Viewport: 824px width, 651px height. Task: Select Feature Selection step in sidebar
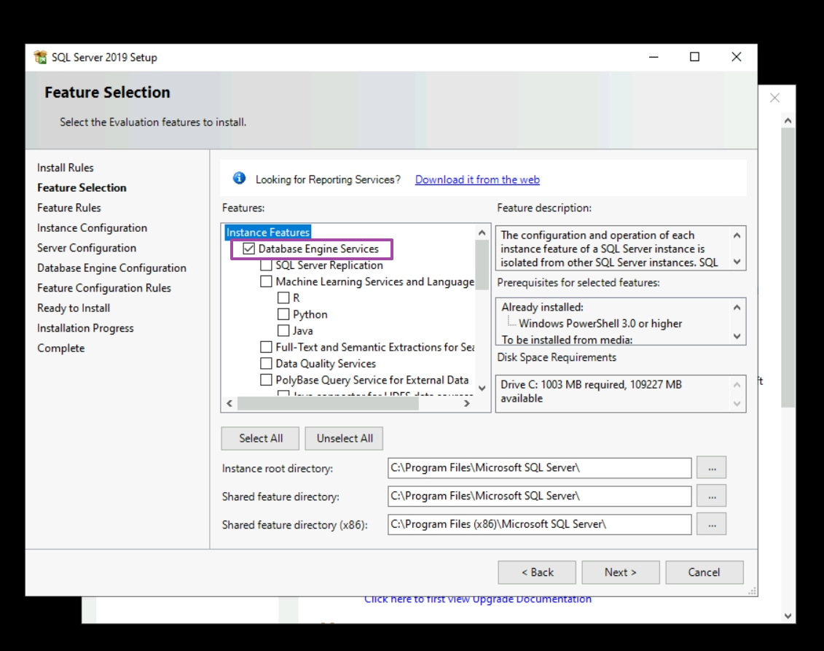tap(82, 188)
